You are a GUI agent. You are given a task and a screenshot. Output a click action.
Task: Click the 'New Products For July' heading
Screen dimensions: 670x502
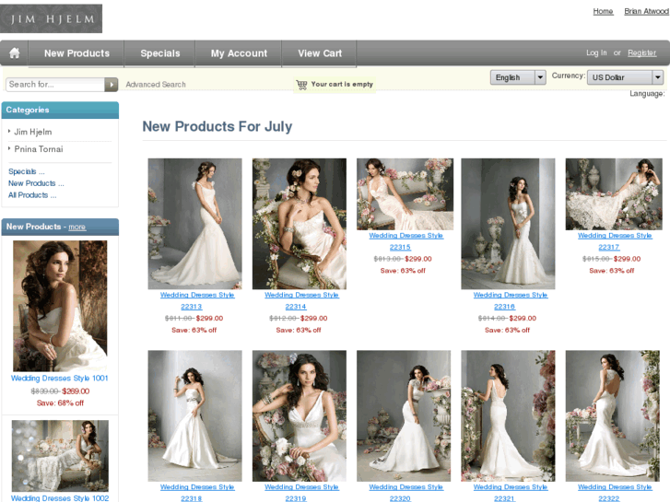pyautogui.click(x=217, y=126)
